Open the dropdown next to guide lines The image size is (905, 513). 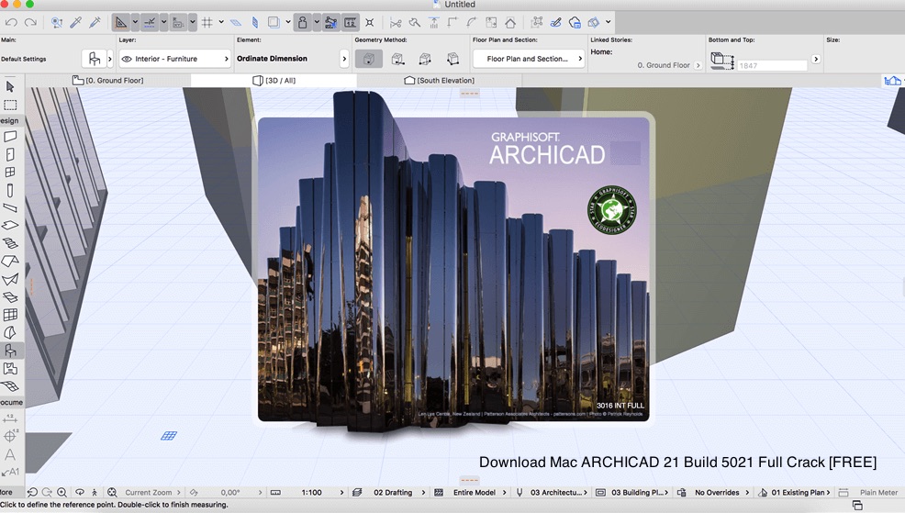135,23
